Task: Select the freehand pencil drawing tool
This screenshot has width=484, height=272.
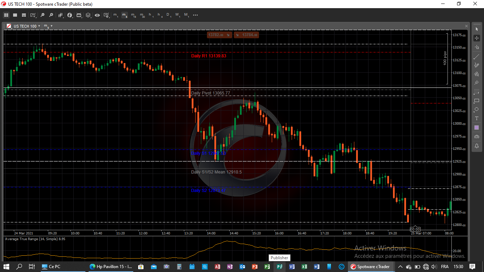Action: coord(477,65)
